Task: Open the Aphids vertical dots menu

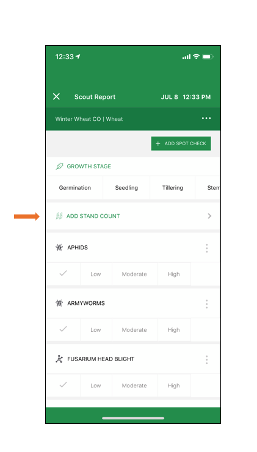Action: coord(206,248)
